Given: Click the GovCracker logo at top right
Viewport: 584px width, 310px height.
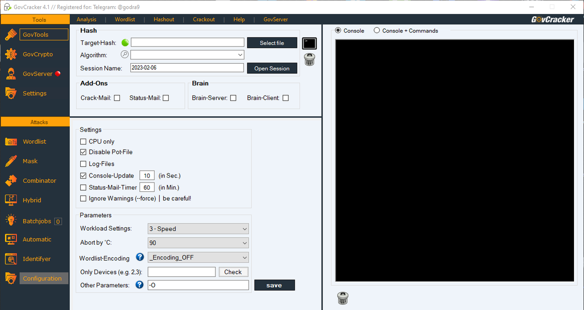Looking at the screenshot, I should pos(553,19).
